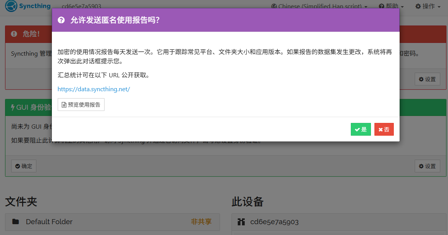Click the Syncthing logo in the navbar
448x235 pixels.
coord(28,6)
